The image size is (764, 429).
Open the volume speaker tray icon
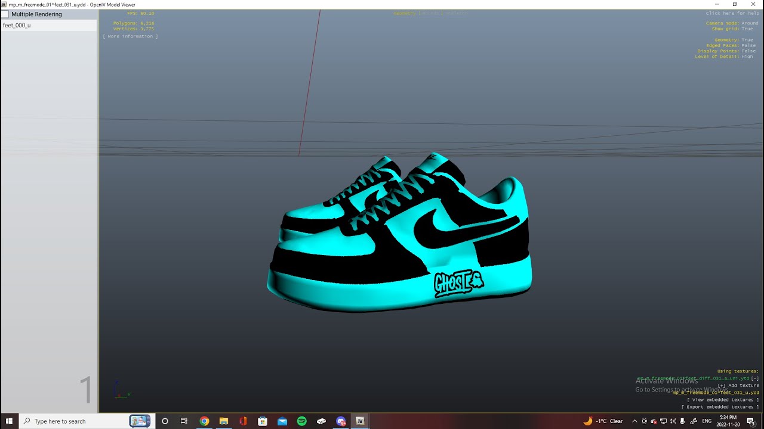673,421
